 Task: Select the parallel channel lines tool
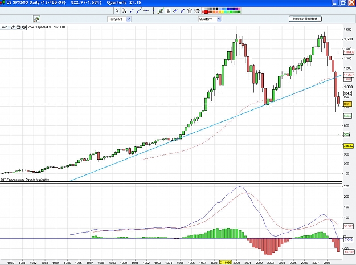(x=175, y=11)
